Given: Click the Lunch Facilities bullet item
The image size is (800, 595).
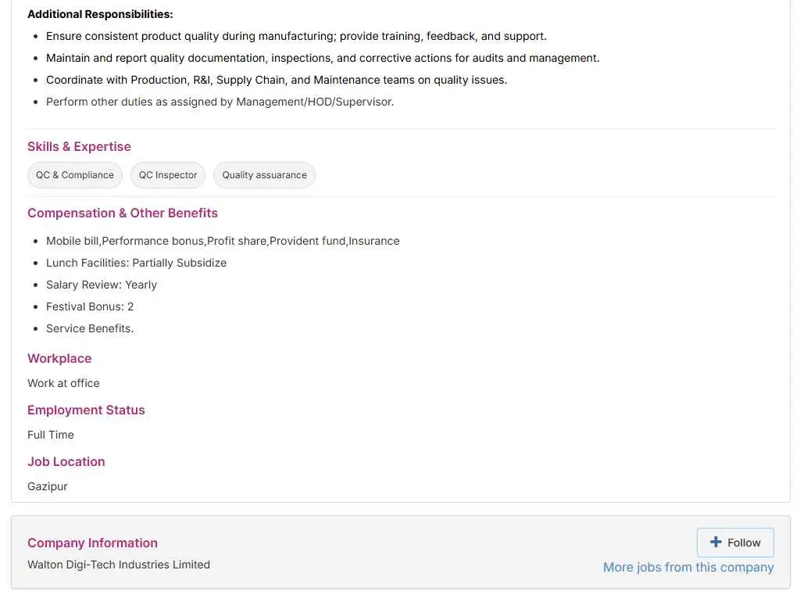Looking at the screenshot, I should point(136,263).
